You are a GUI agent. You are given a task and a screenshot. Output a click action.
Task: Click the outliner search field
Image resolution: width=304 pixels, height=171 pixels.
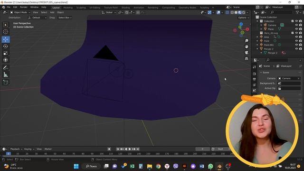point(281,12)
